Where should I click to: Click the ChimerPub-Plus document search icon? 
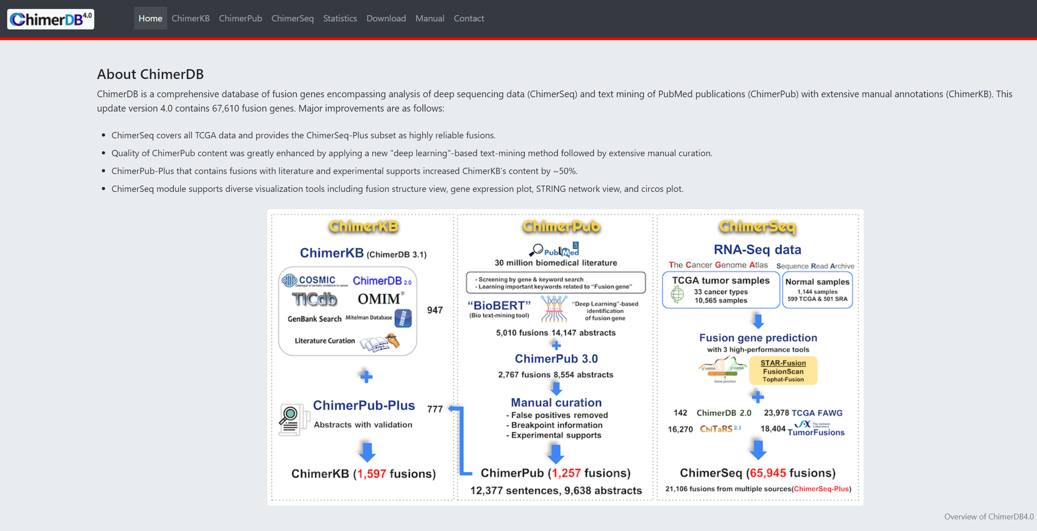coord(294,419)
